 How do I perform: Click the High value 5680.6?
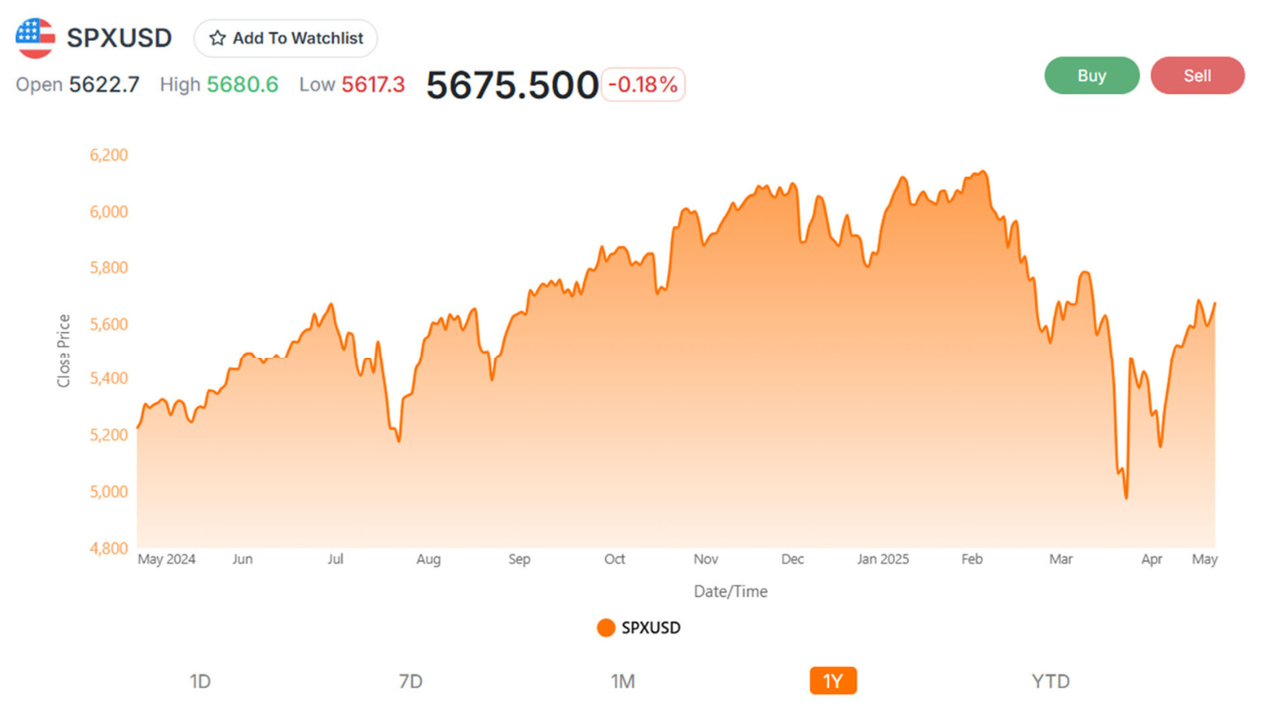coord(243,84)
